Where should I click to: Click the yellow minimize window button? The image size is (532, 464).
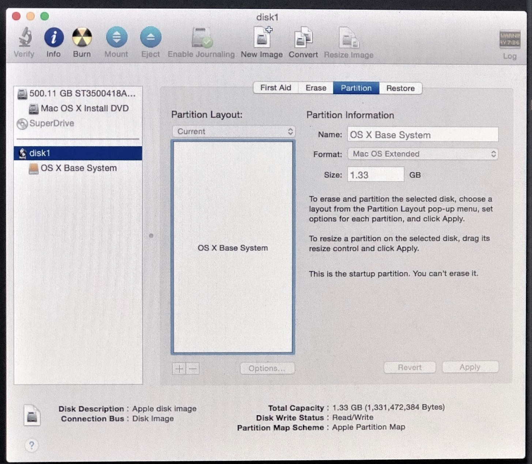[31, 16]
